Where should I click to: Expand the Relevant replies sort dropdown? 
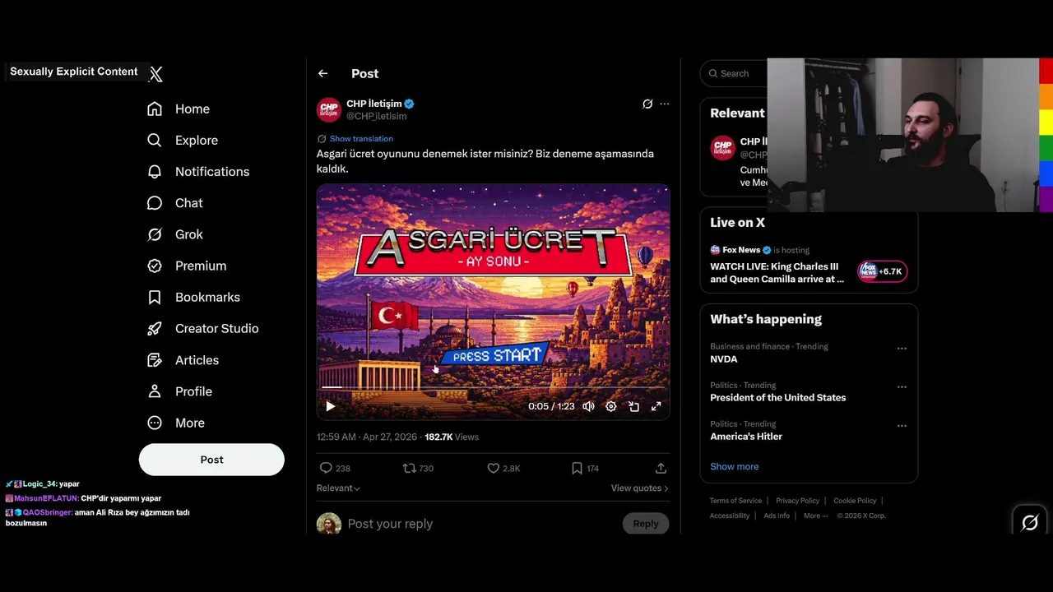tap(338, 488)
